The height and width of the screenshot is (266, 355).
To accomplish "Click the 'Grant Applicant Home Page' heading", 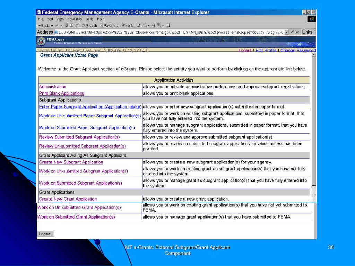I will 69,55.
